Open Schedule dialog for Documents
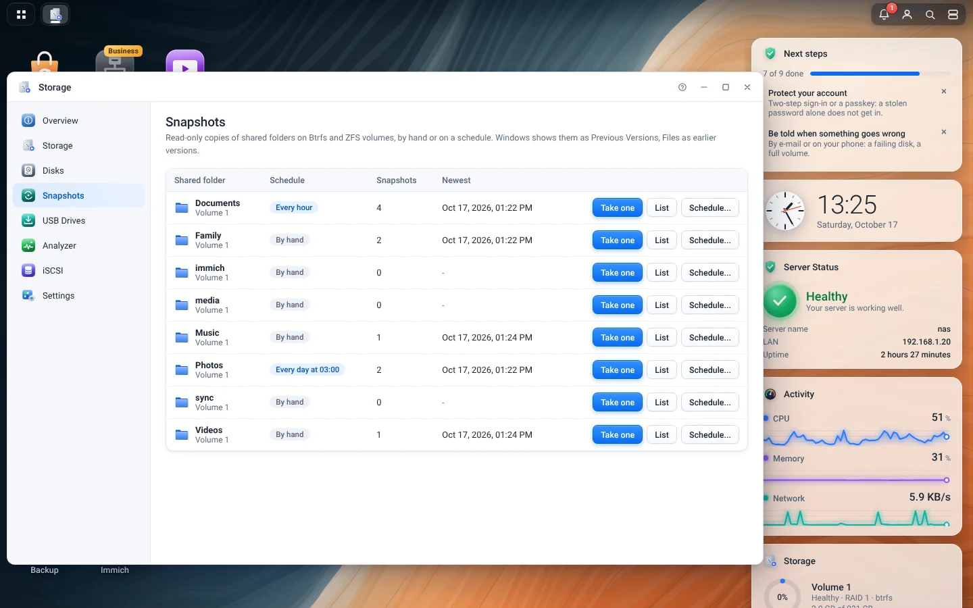The height and width of the screenshot is (608, 973). [709, 208]
